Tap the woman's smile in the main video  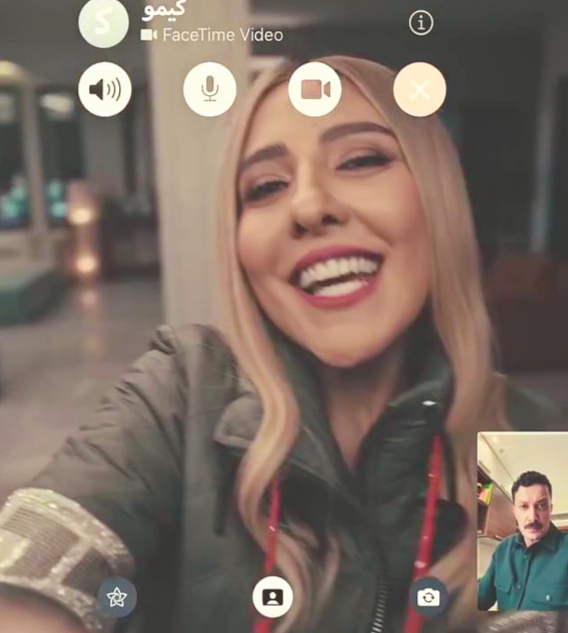[x=340, y=276]
